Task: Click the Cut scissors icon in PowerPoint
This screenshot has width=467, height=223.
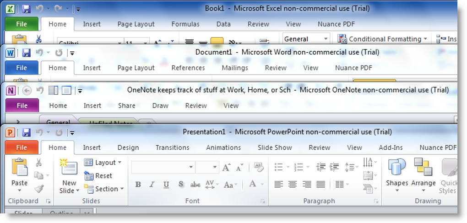Action: pos(39,163)
